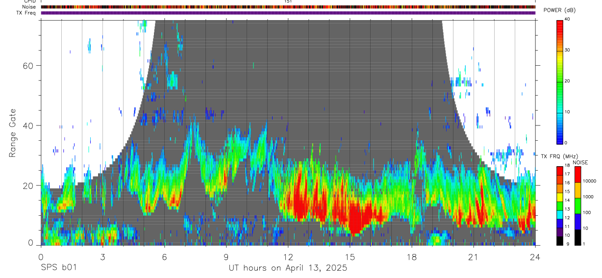602x278 pixels.
Task: Click the Range Gate axis title
Action: click(13, 134)
